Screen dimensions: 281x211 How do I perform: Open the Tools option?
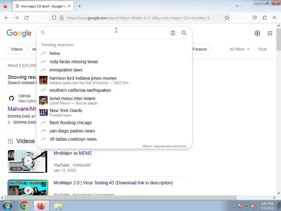click(x=262, y=49)
